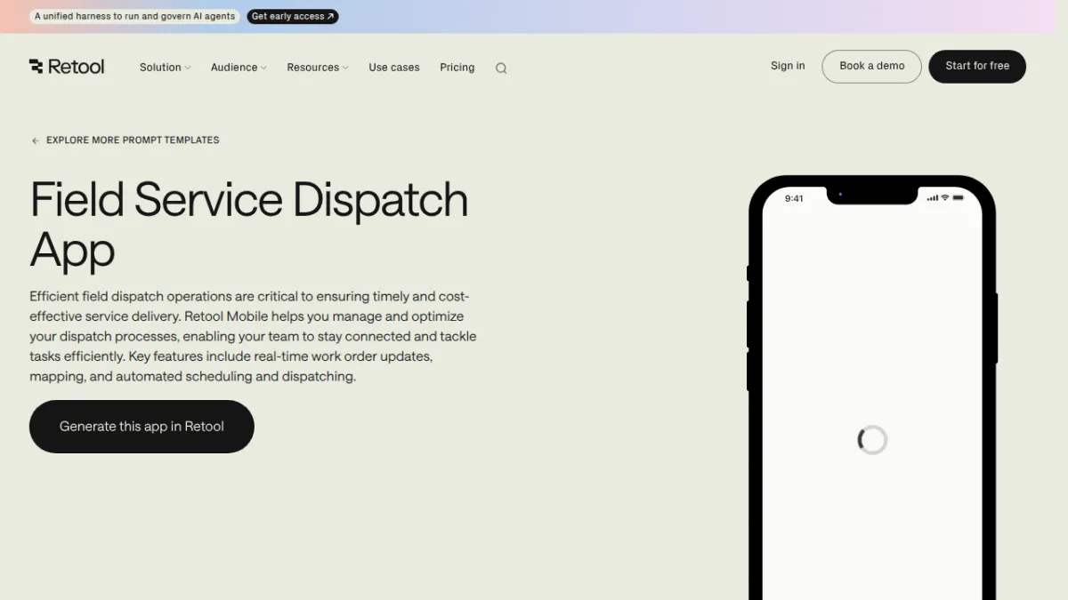Click the phone mockup status icons
Image resolution: width=1068 pixels, height=600 pixels.
(x=945, y=197)
